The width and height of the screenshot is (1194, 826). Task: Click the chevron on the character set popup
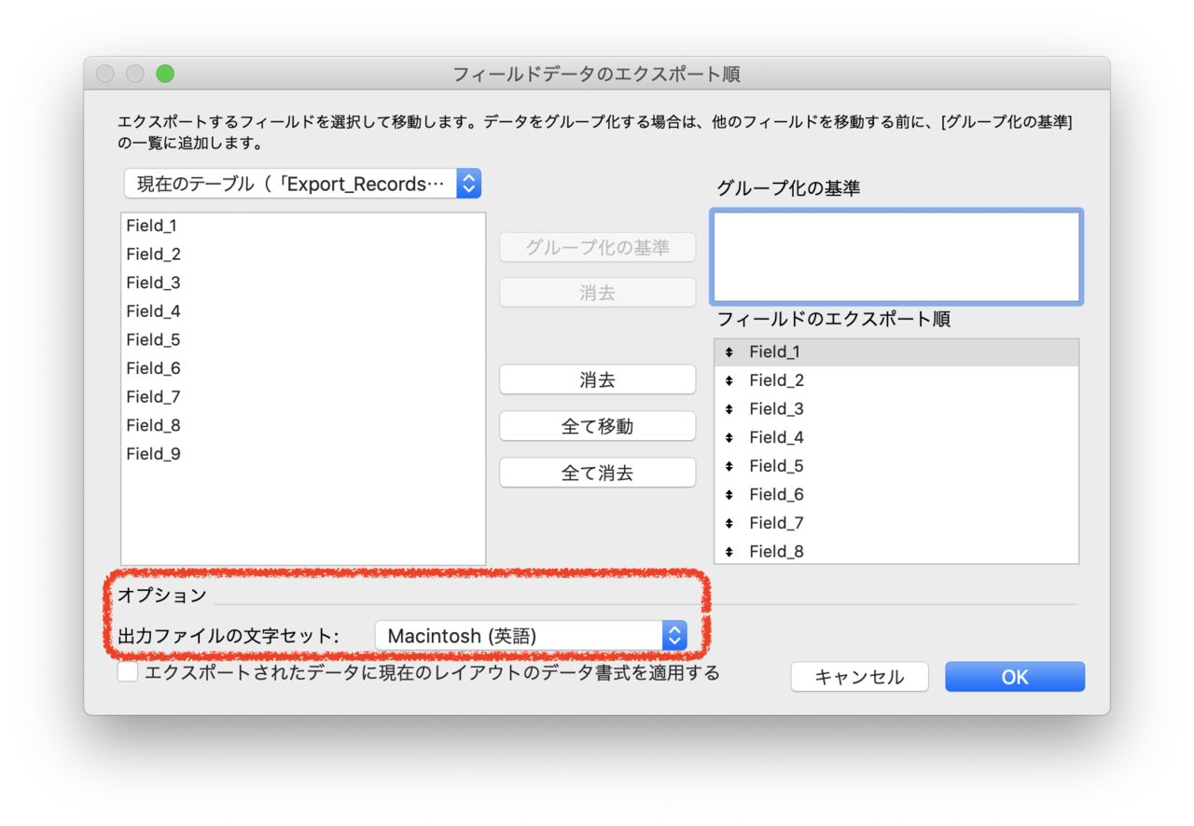click(673, 635)
